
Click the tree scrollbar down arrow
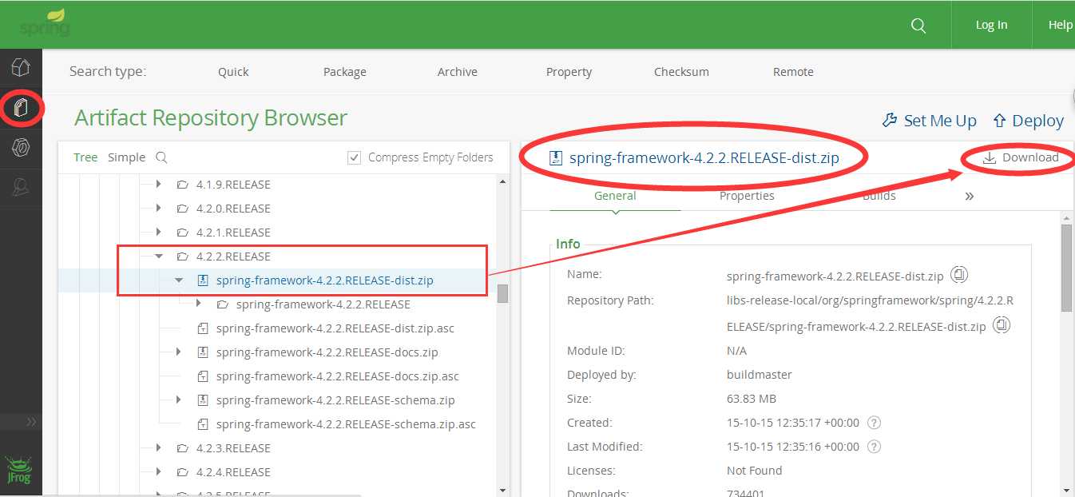(502, 490)
